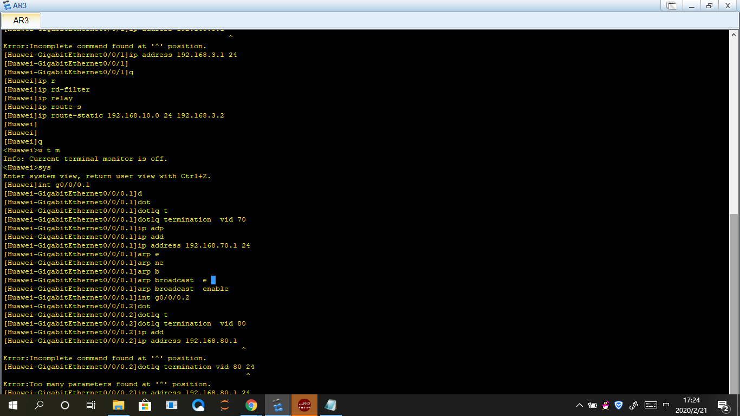
Task: Open the notification action center
Action: point(723,405)
